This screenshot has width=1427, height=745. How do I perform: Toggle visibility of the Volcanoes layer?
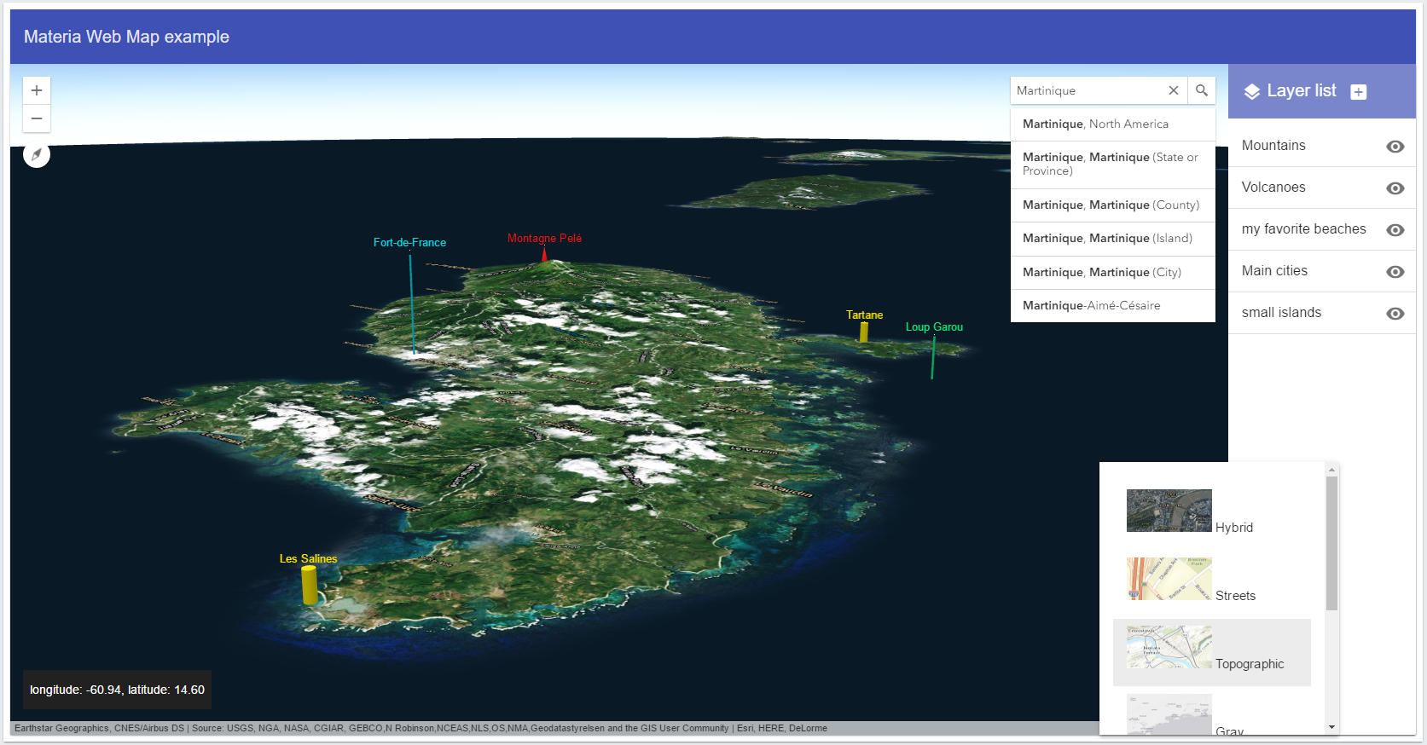[1395, 188]
